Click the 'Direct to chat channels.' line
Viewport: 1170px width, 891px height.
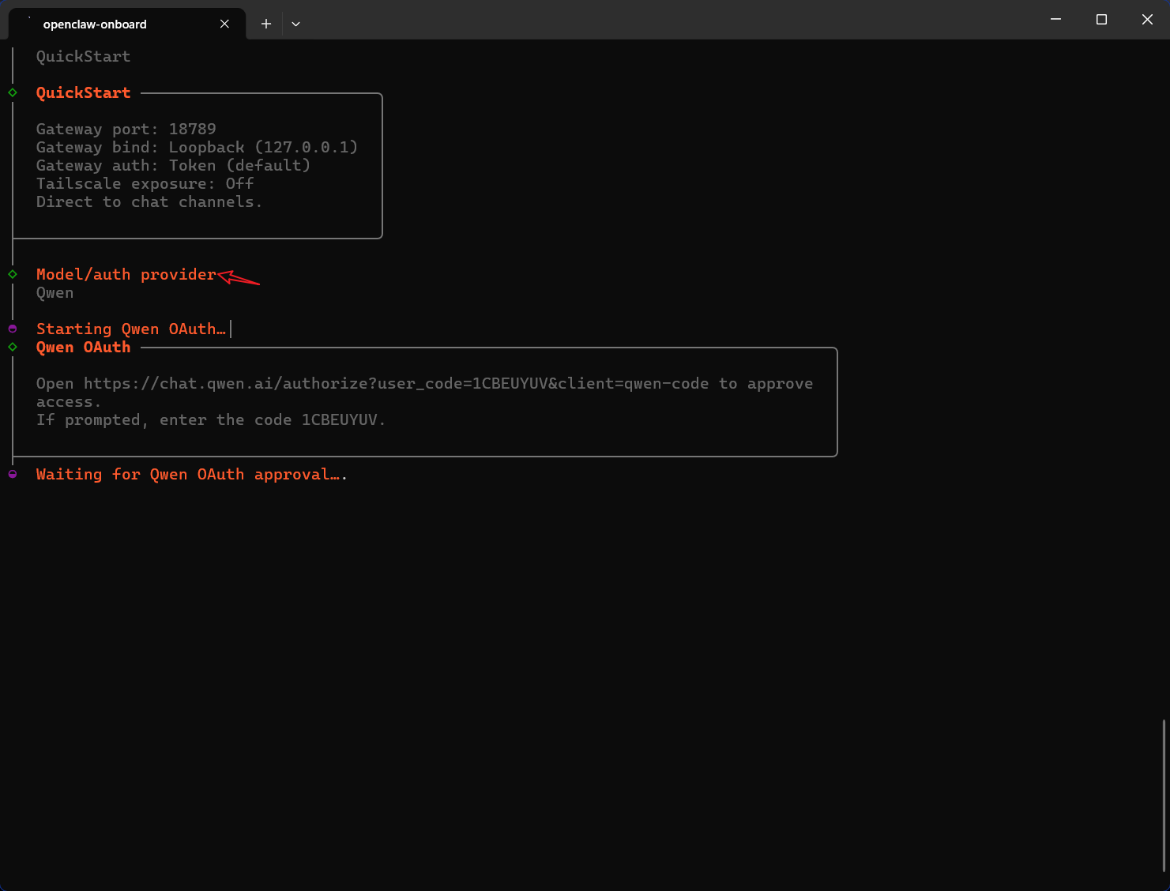click(x=149, y=201)
